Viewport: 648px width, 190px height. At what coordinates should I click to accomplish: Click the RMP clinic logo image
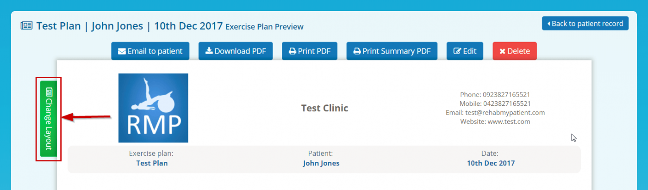153,108
